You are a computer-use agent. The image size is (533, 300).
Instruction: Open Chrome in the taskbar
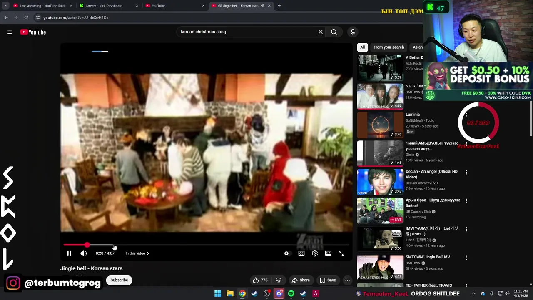point(242,294)
